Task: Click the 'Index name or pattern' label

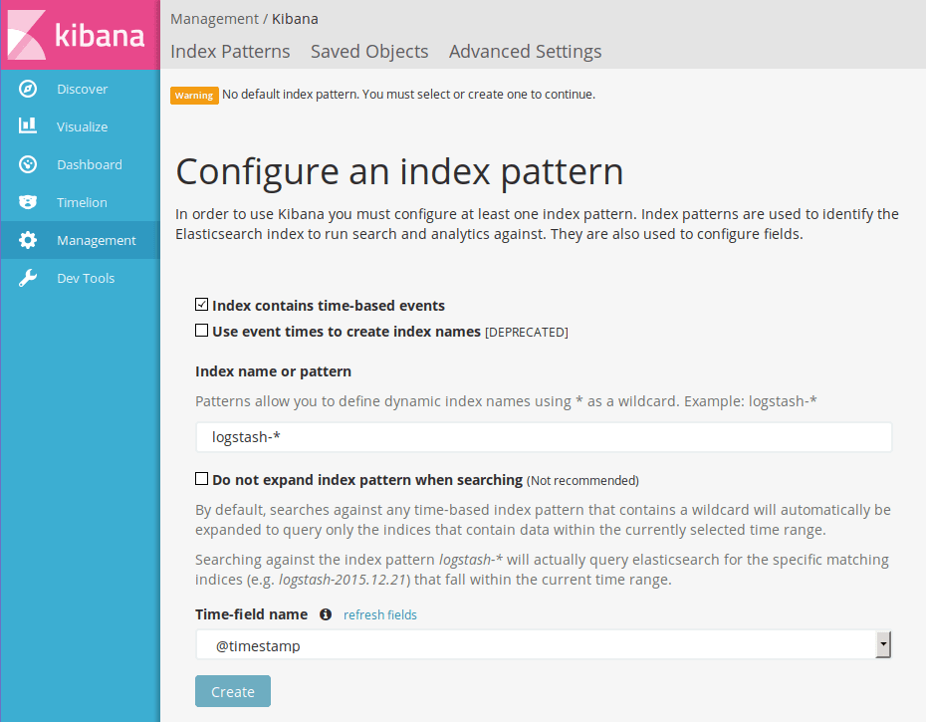Action: [x=273, y=371]
